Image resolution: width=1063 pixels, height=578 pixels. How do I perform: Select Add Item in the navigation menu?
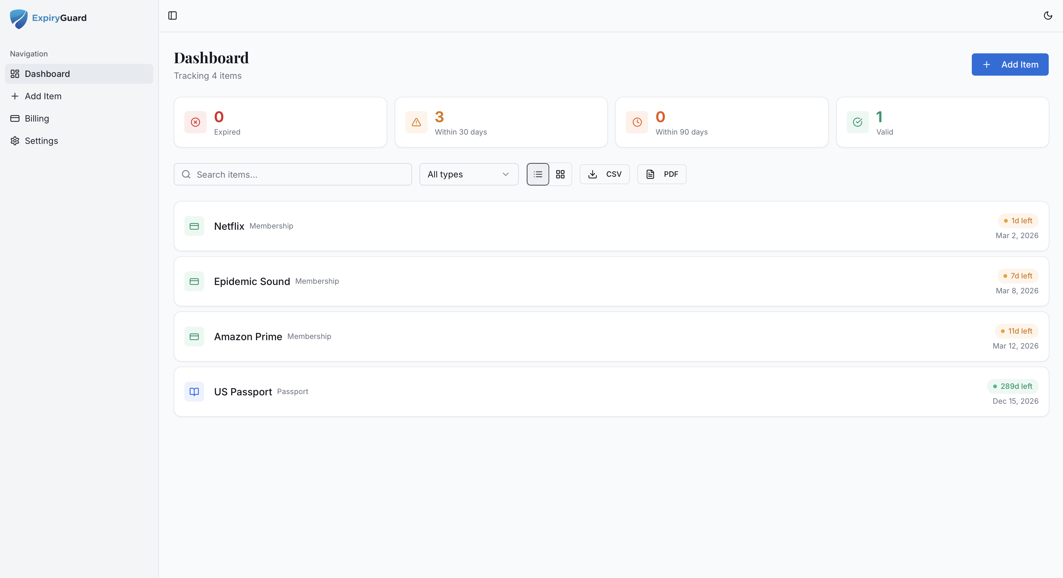point(43,96)
